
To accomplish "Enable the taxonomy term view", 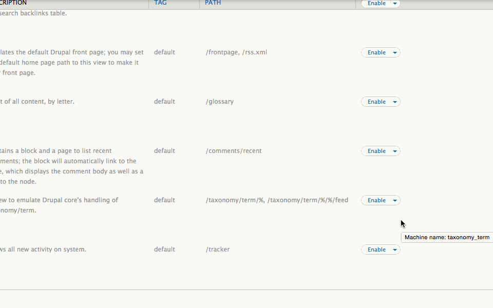I will 376,201.
